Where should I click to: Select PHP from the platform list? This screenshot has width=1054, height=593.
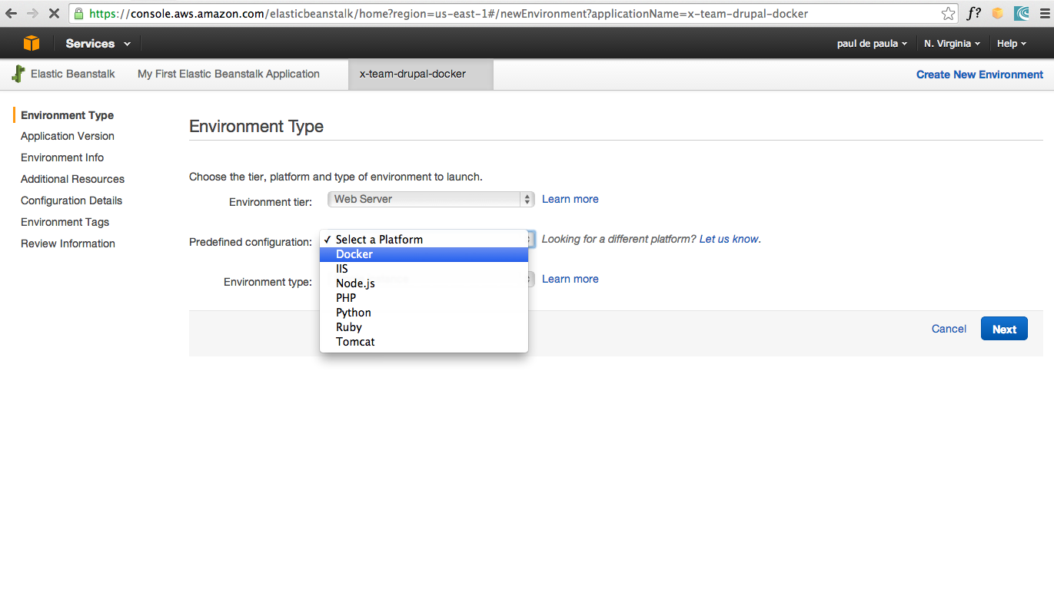pos(424,298)
